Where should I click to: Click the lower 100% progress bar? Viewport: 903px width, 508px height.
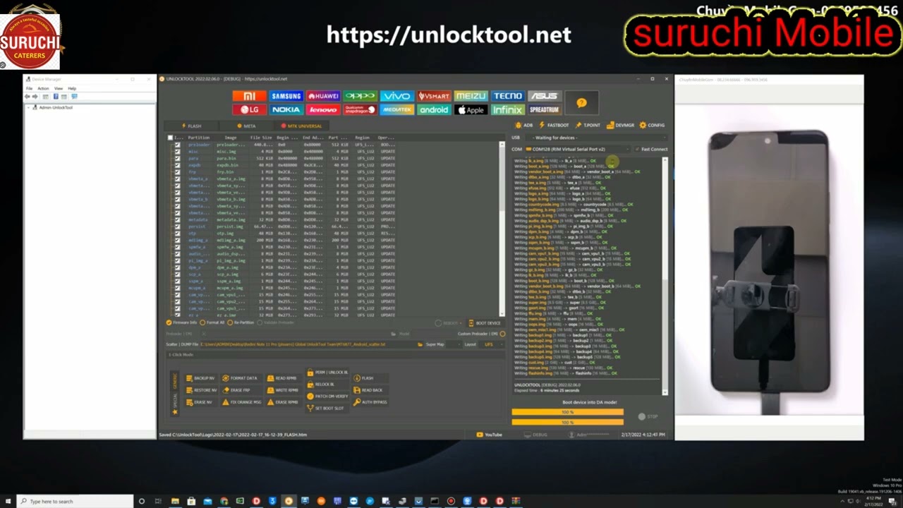click(x=567, y=422)
